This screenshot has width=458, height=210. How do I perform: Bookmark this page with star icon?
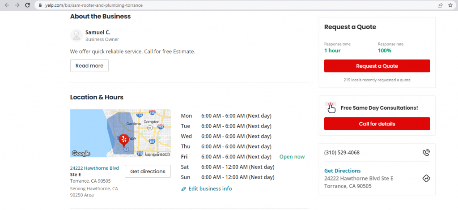click(x=451, y=5)
